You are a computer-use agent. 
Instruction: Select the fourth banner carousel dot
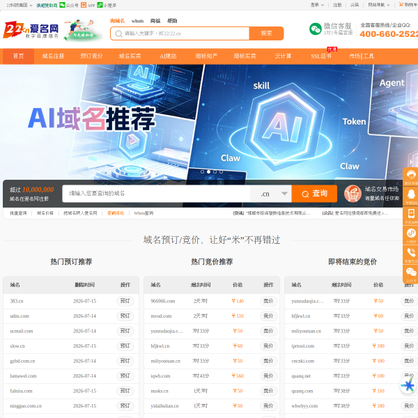(221, 171)
